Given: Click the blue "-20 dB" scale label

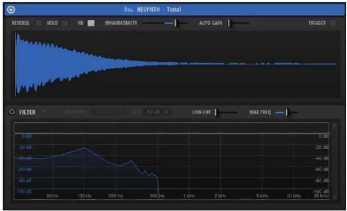Looking at the screenshot, I should tap(26, 147).
